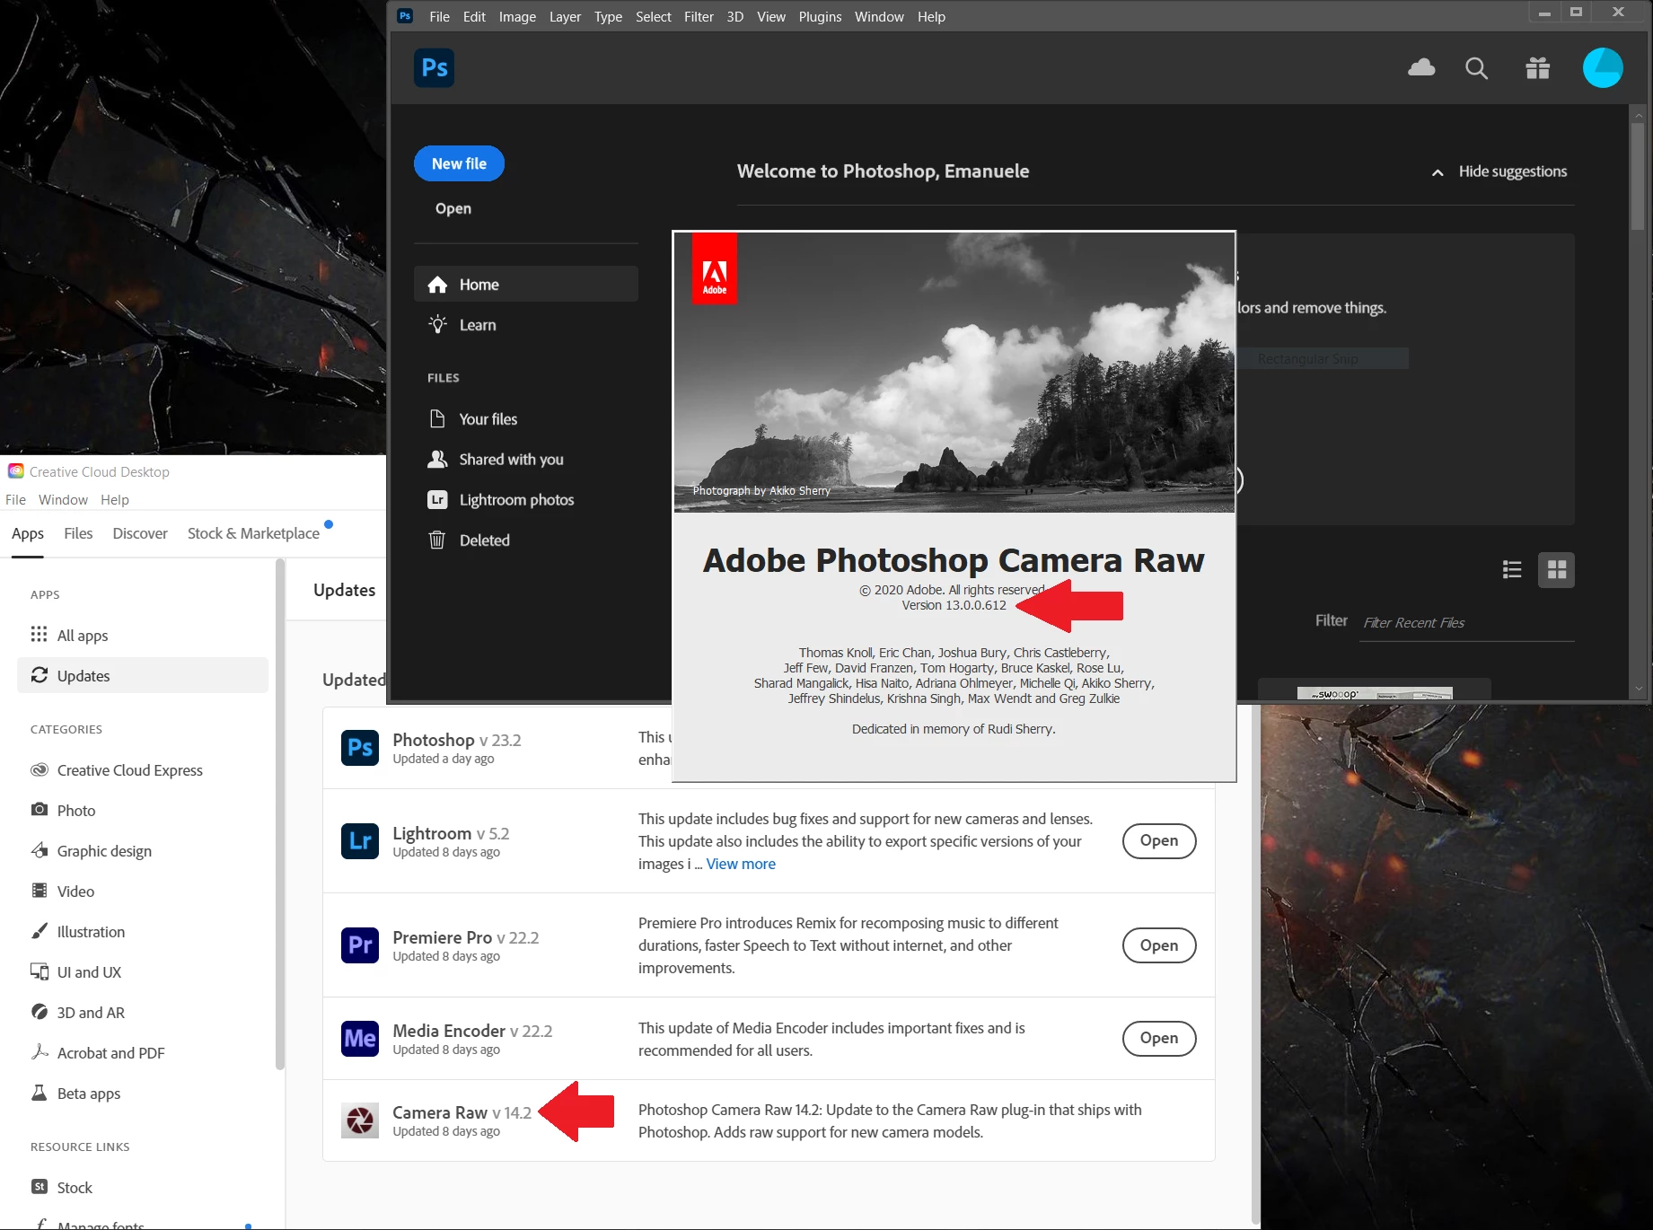The width and height of the screenshot is (1653, 1230).
Task: Click the Photoshop v 23.2 app icon
Action: pos(360,748)
